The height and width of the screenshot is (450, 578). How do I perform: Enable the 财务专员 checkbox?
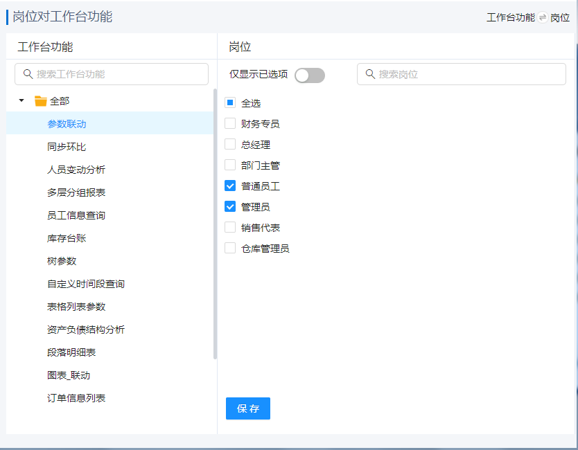[x=230, y=124]
